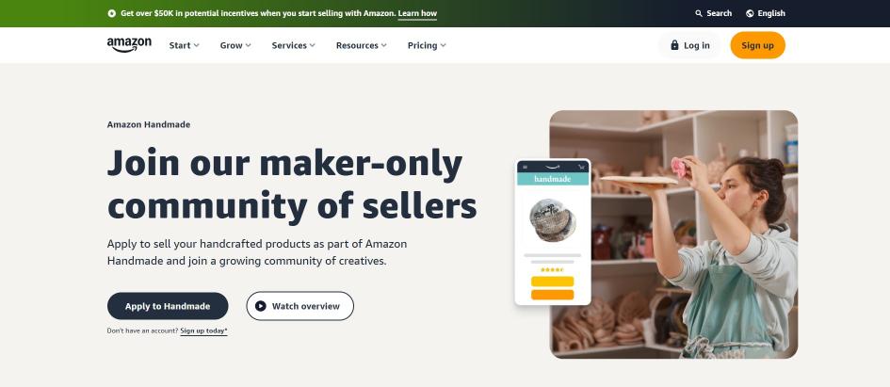Viewport: 890px width, 387px height.
Task: Click the plus icon in the top banner
Action: 112,13
